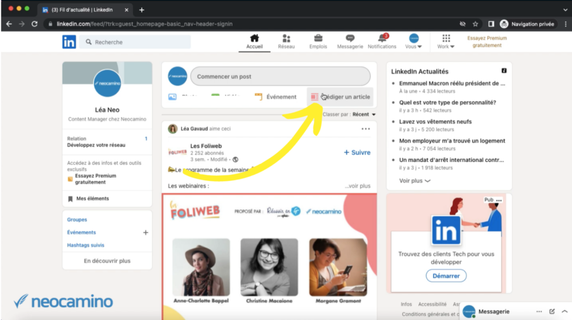The width and height of the screenshot is (572, 320).
Task: Open Groupes link in sidebar
Action: click(x=77, y=220)
